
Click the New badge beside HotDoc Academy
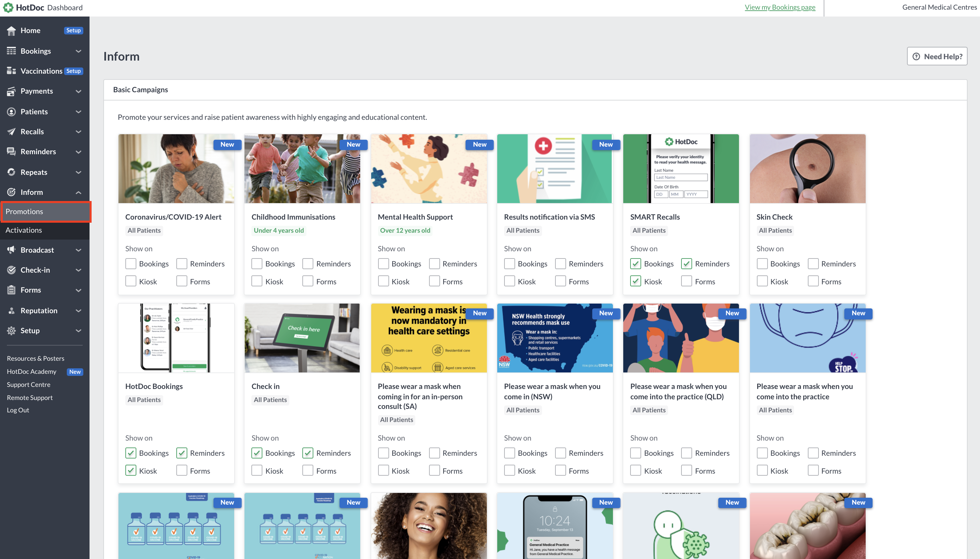[x=75, y=372]
